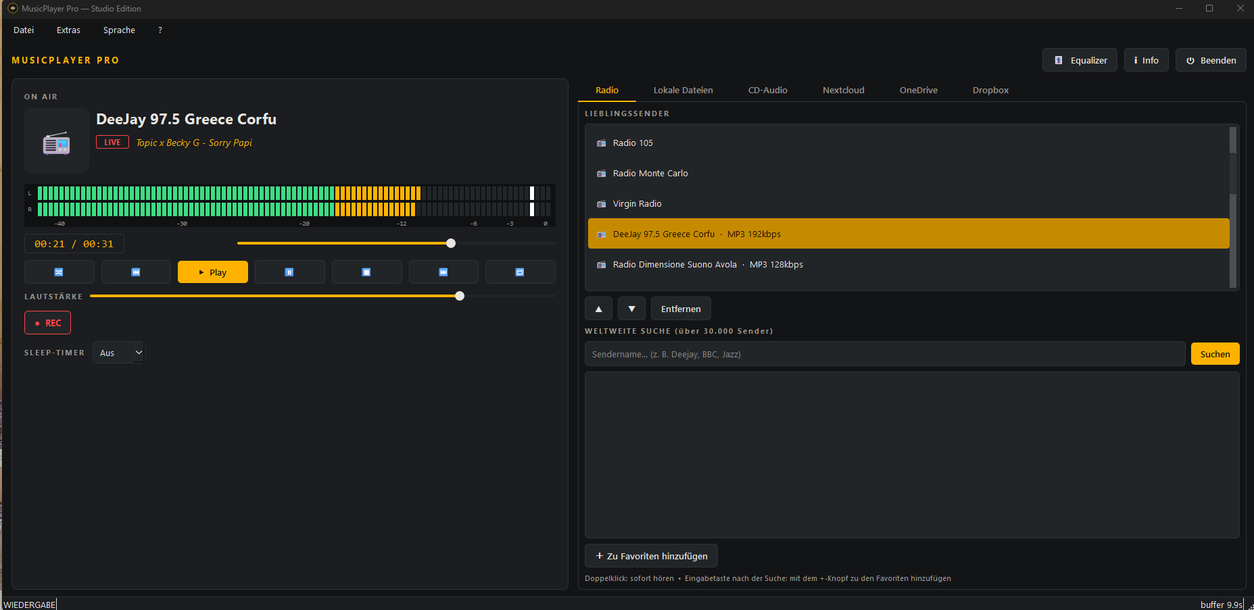Switch to the Nextcloud tab
The image size is (1254, 610).
pyautogui.click(x=843, y=90)
